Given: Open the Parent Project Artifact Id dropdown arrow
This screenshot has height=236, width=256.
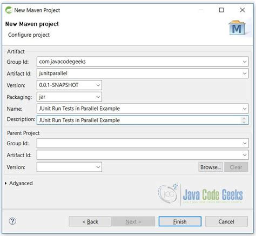Looking at the screenshot, I should click(245, 155).
